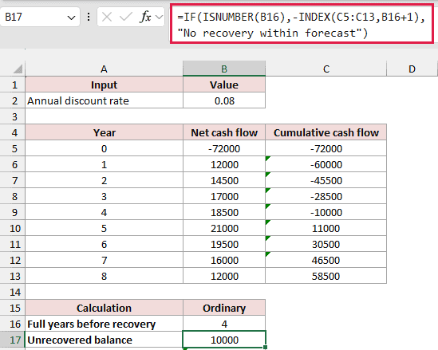Image resolution: width=438 pixels, height=350 pixels.
Task: Select column A header
Action: coord(104,69)
